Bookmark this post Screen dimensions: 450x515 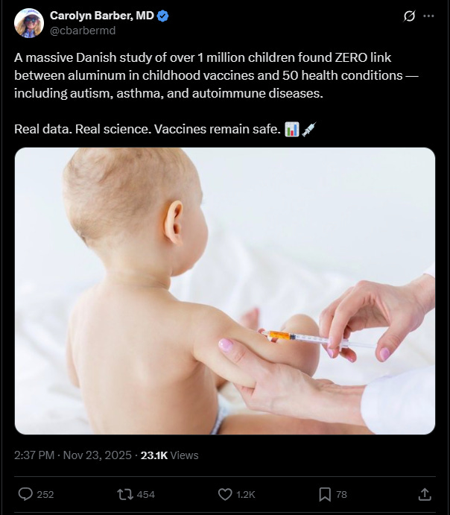coord(325,494)
